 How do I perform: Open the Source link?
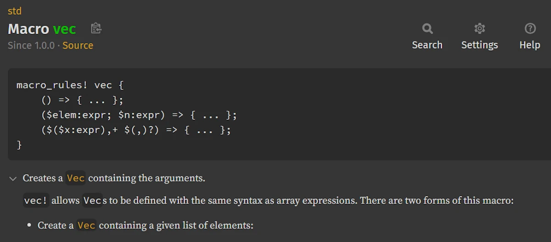click(x=78, y=45)
